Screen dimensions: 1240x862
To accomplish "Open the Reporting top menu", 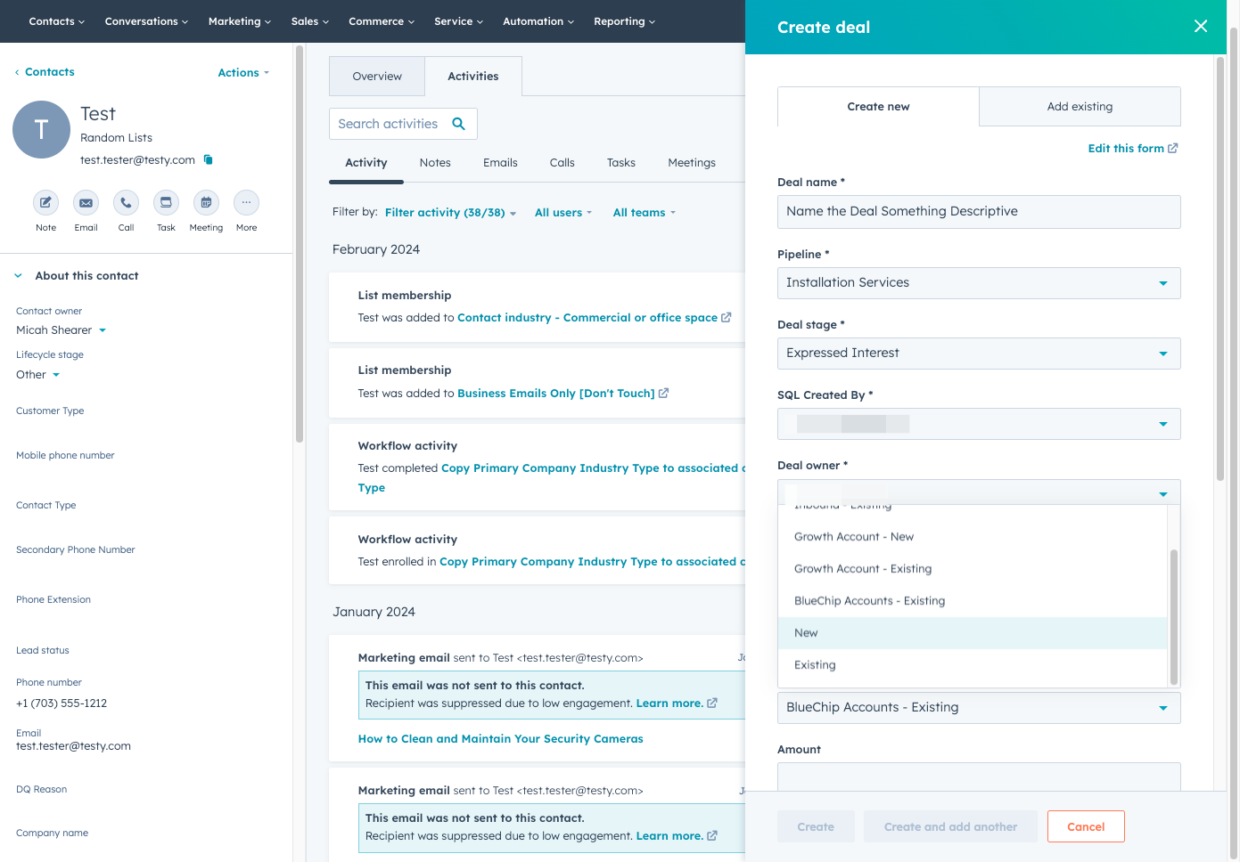I will point(624,21).
